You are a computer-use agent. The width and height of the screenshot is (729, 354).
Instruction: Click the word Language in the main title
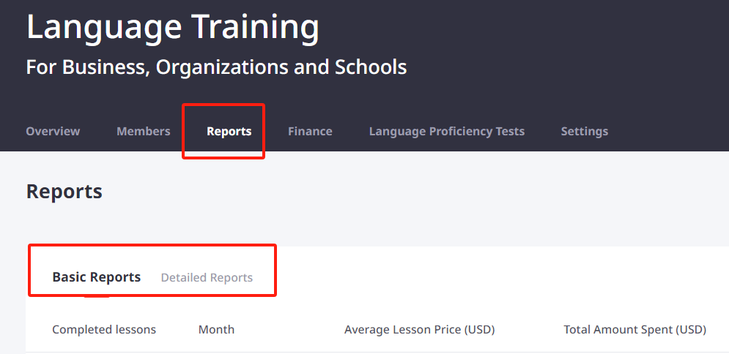click(x=104, y=28)
